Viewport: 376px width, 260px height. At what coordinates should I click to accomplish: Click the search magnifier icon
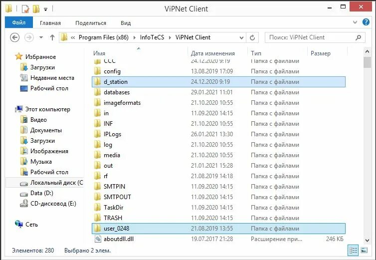coord(358,37)
